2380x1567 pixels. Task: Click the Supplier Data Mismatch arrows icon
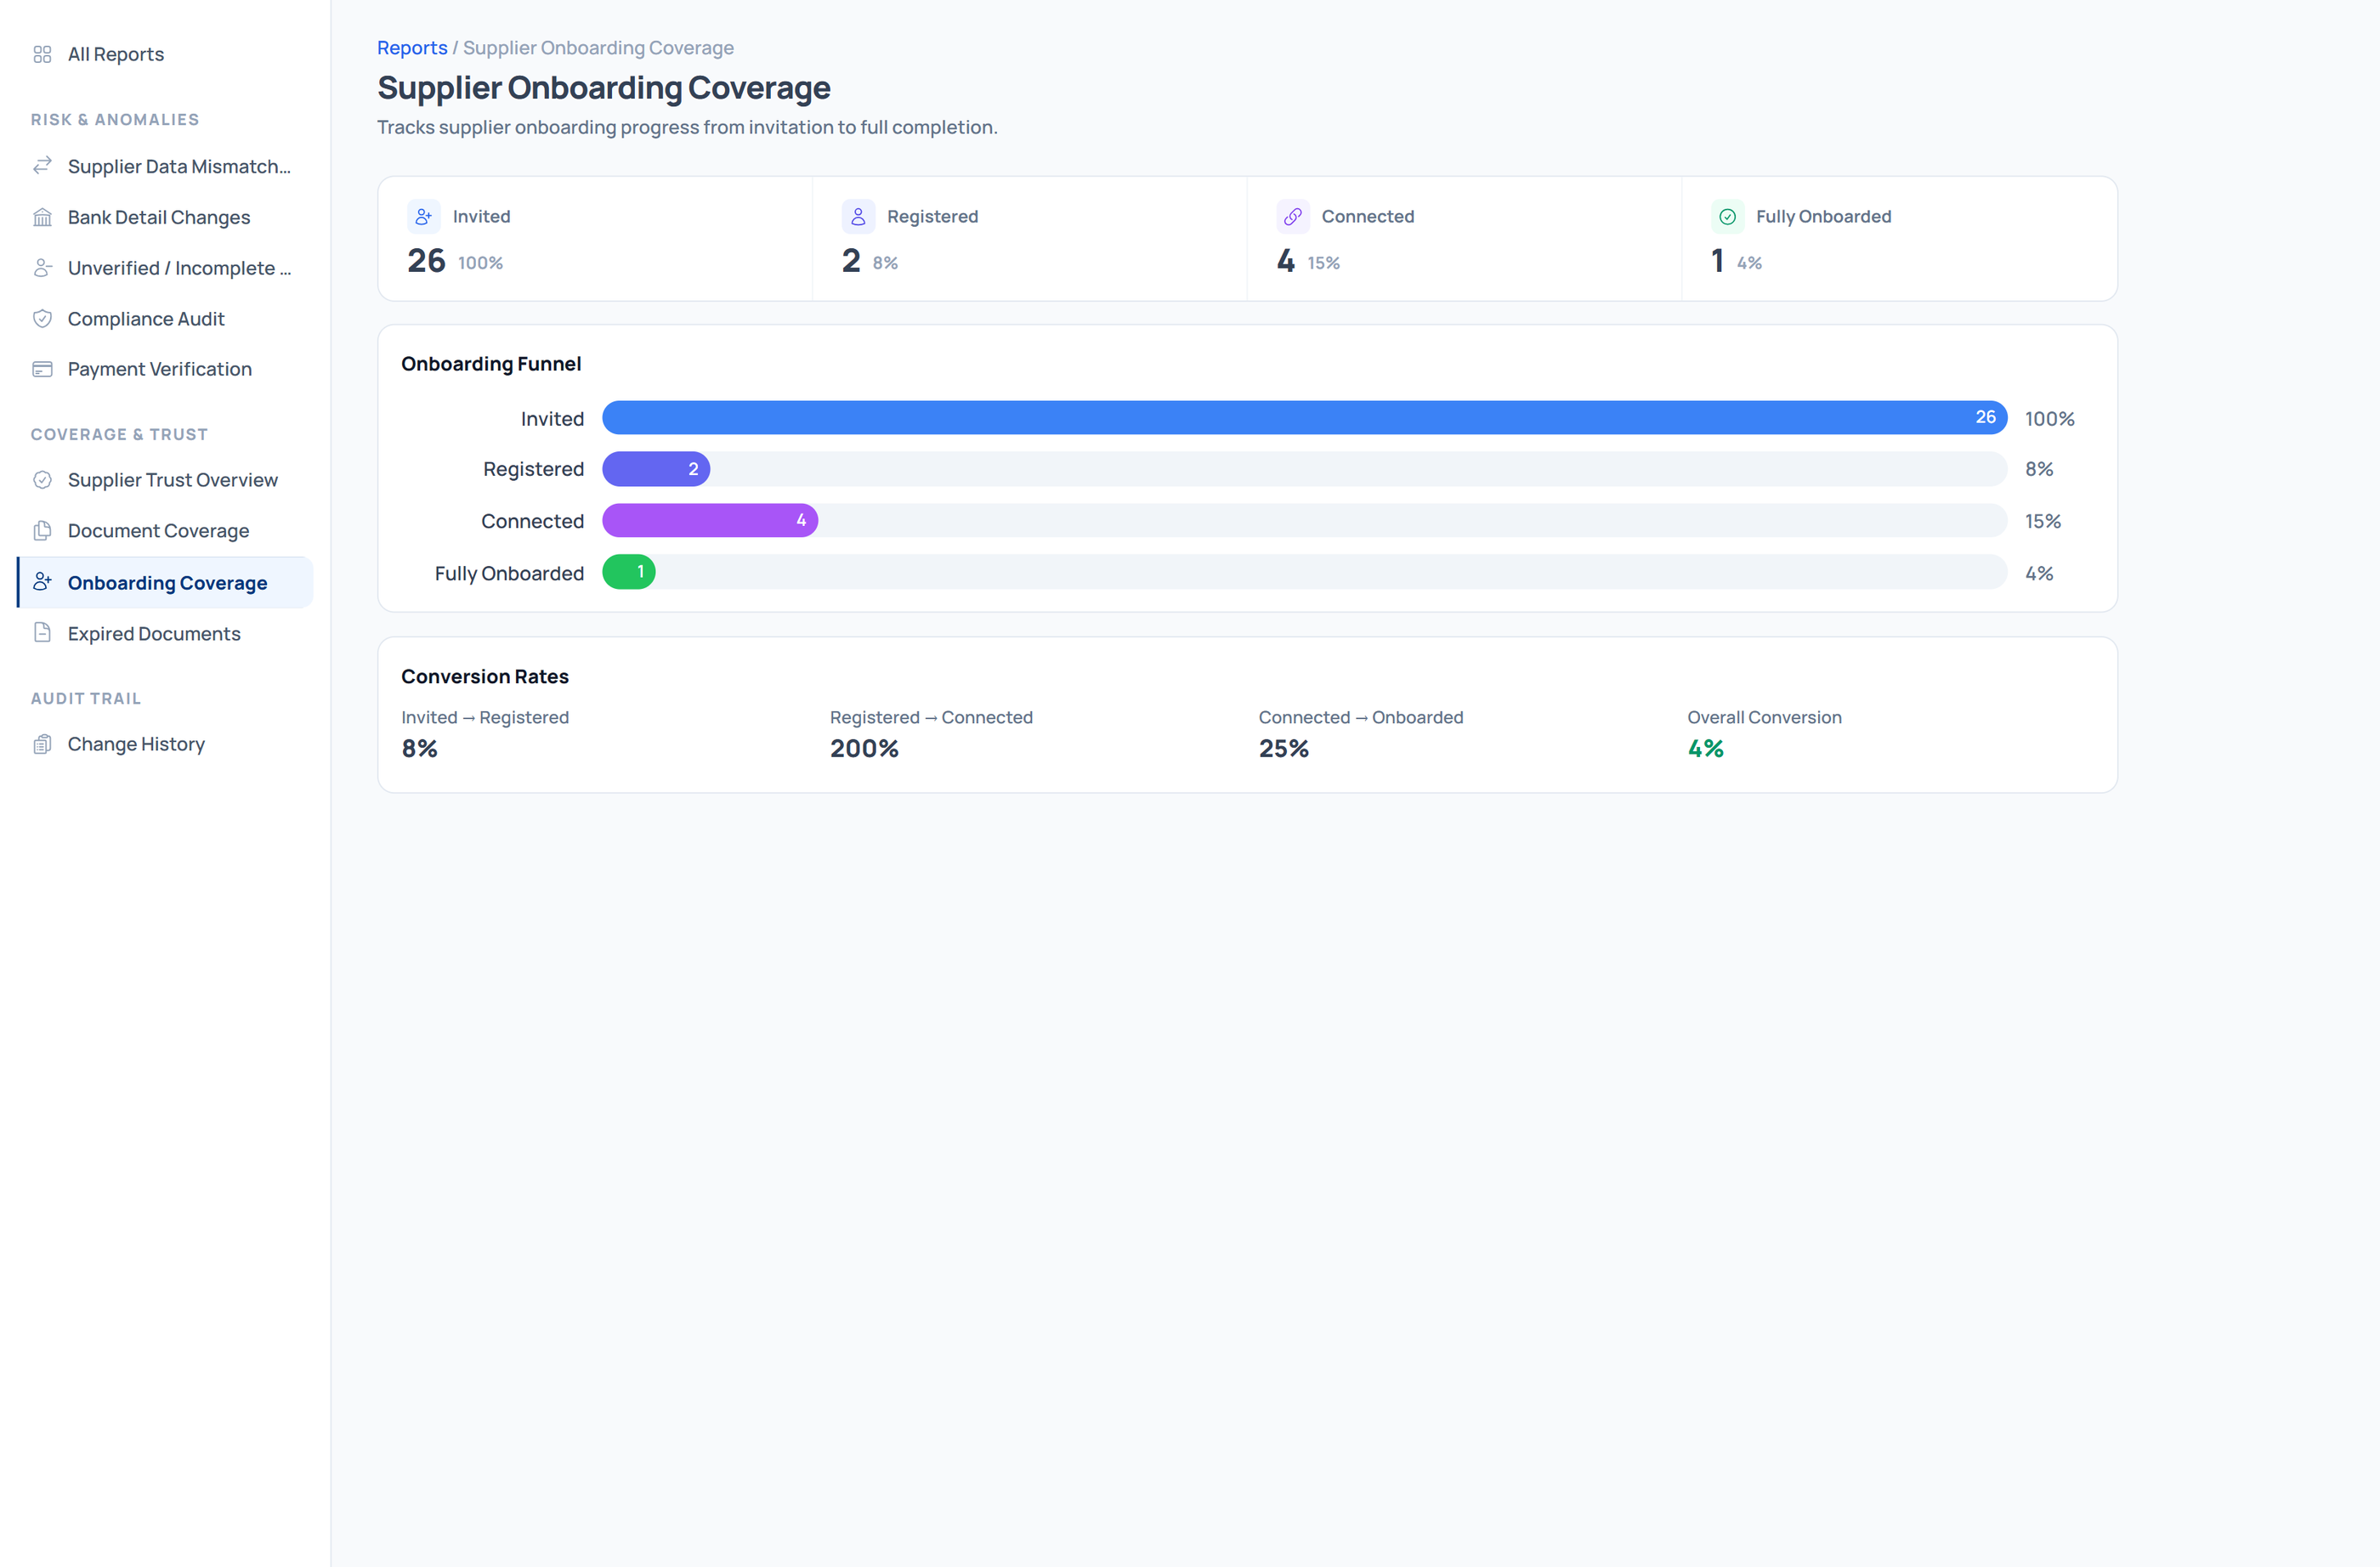[42, 166]
